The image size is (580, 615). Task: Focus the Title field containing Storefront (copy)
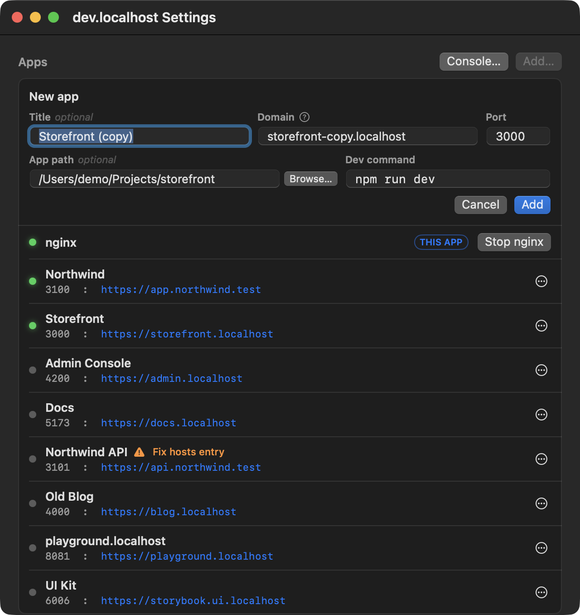click(x=140, y=137)
